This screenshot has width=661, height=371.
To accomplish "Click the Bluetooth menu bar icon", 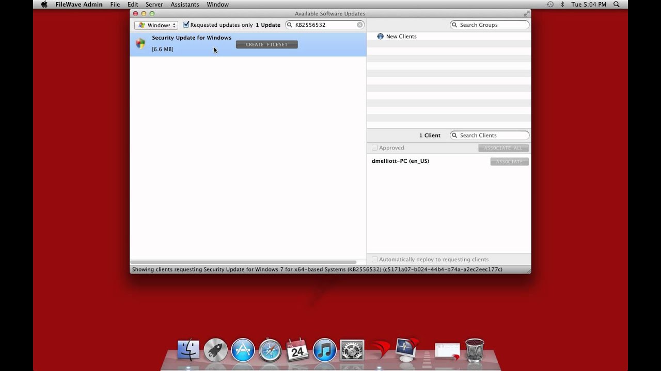I will (x=562, y=4).
